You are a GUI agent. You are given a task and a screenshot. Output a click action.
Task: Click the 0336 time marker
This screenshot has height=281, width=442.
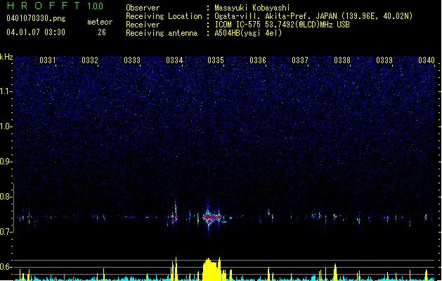258,60
